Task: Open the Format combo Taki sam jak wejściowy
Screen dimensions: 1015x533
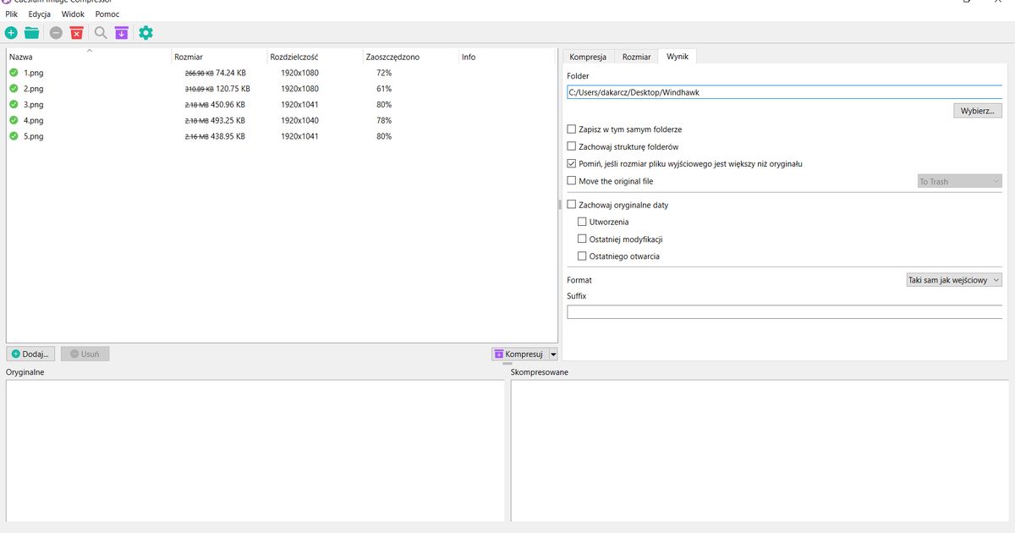Action: click(954, 279)
